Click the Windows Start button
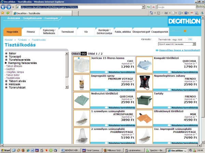Image resolution: width=205 pixels, height=153 pixels. [5, 150]
